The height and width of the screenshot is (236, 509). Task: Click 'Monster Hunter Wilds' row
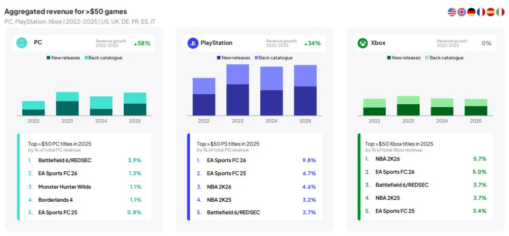(85, 187)
